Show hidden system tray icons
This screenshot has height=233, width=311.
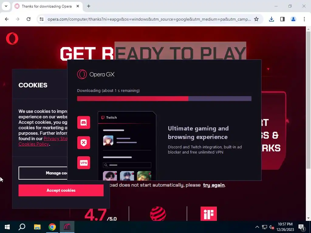[x=257, y=227]
